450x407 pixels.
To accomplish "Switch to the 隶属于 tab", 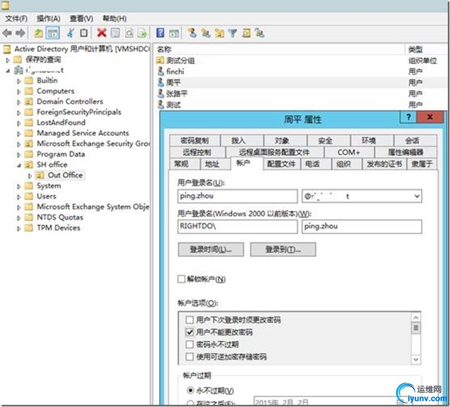I will click(422, 164).
